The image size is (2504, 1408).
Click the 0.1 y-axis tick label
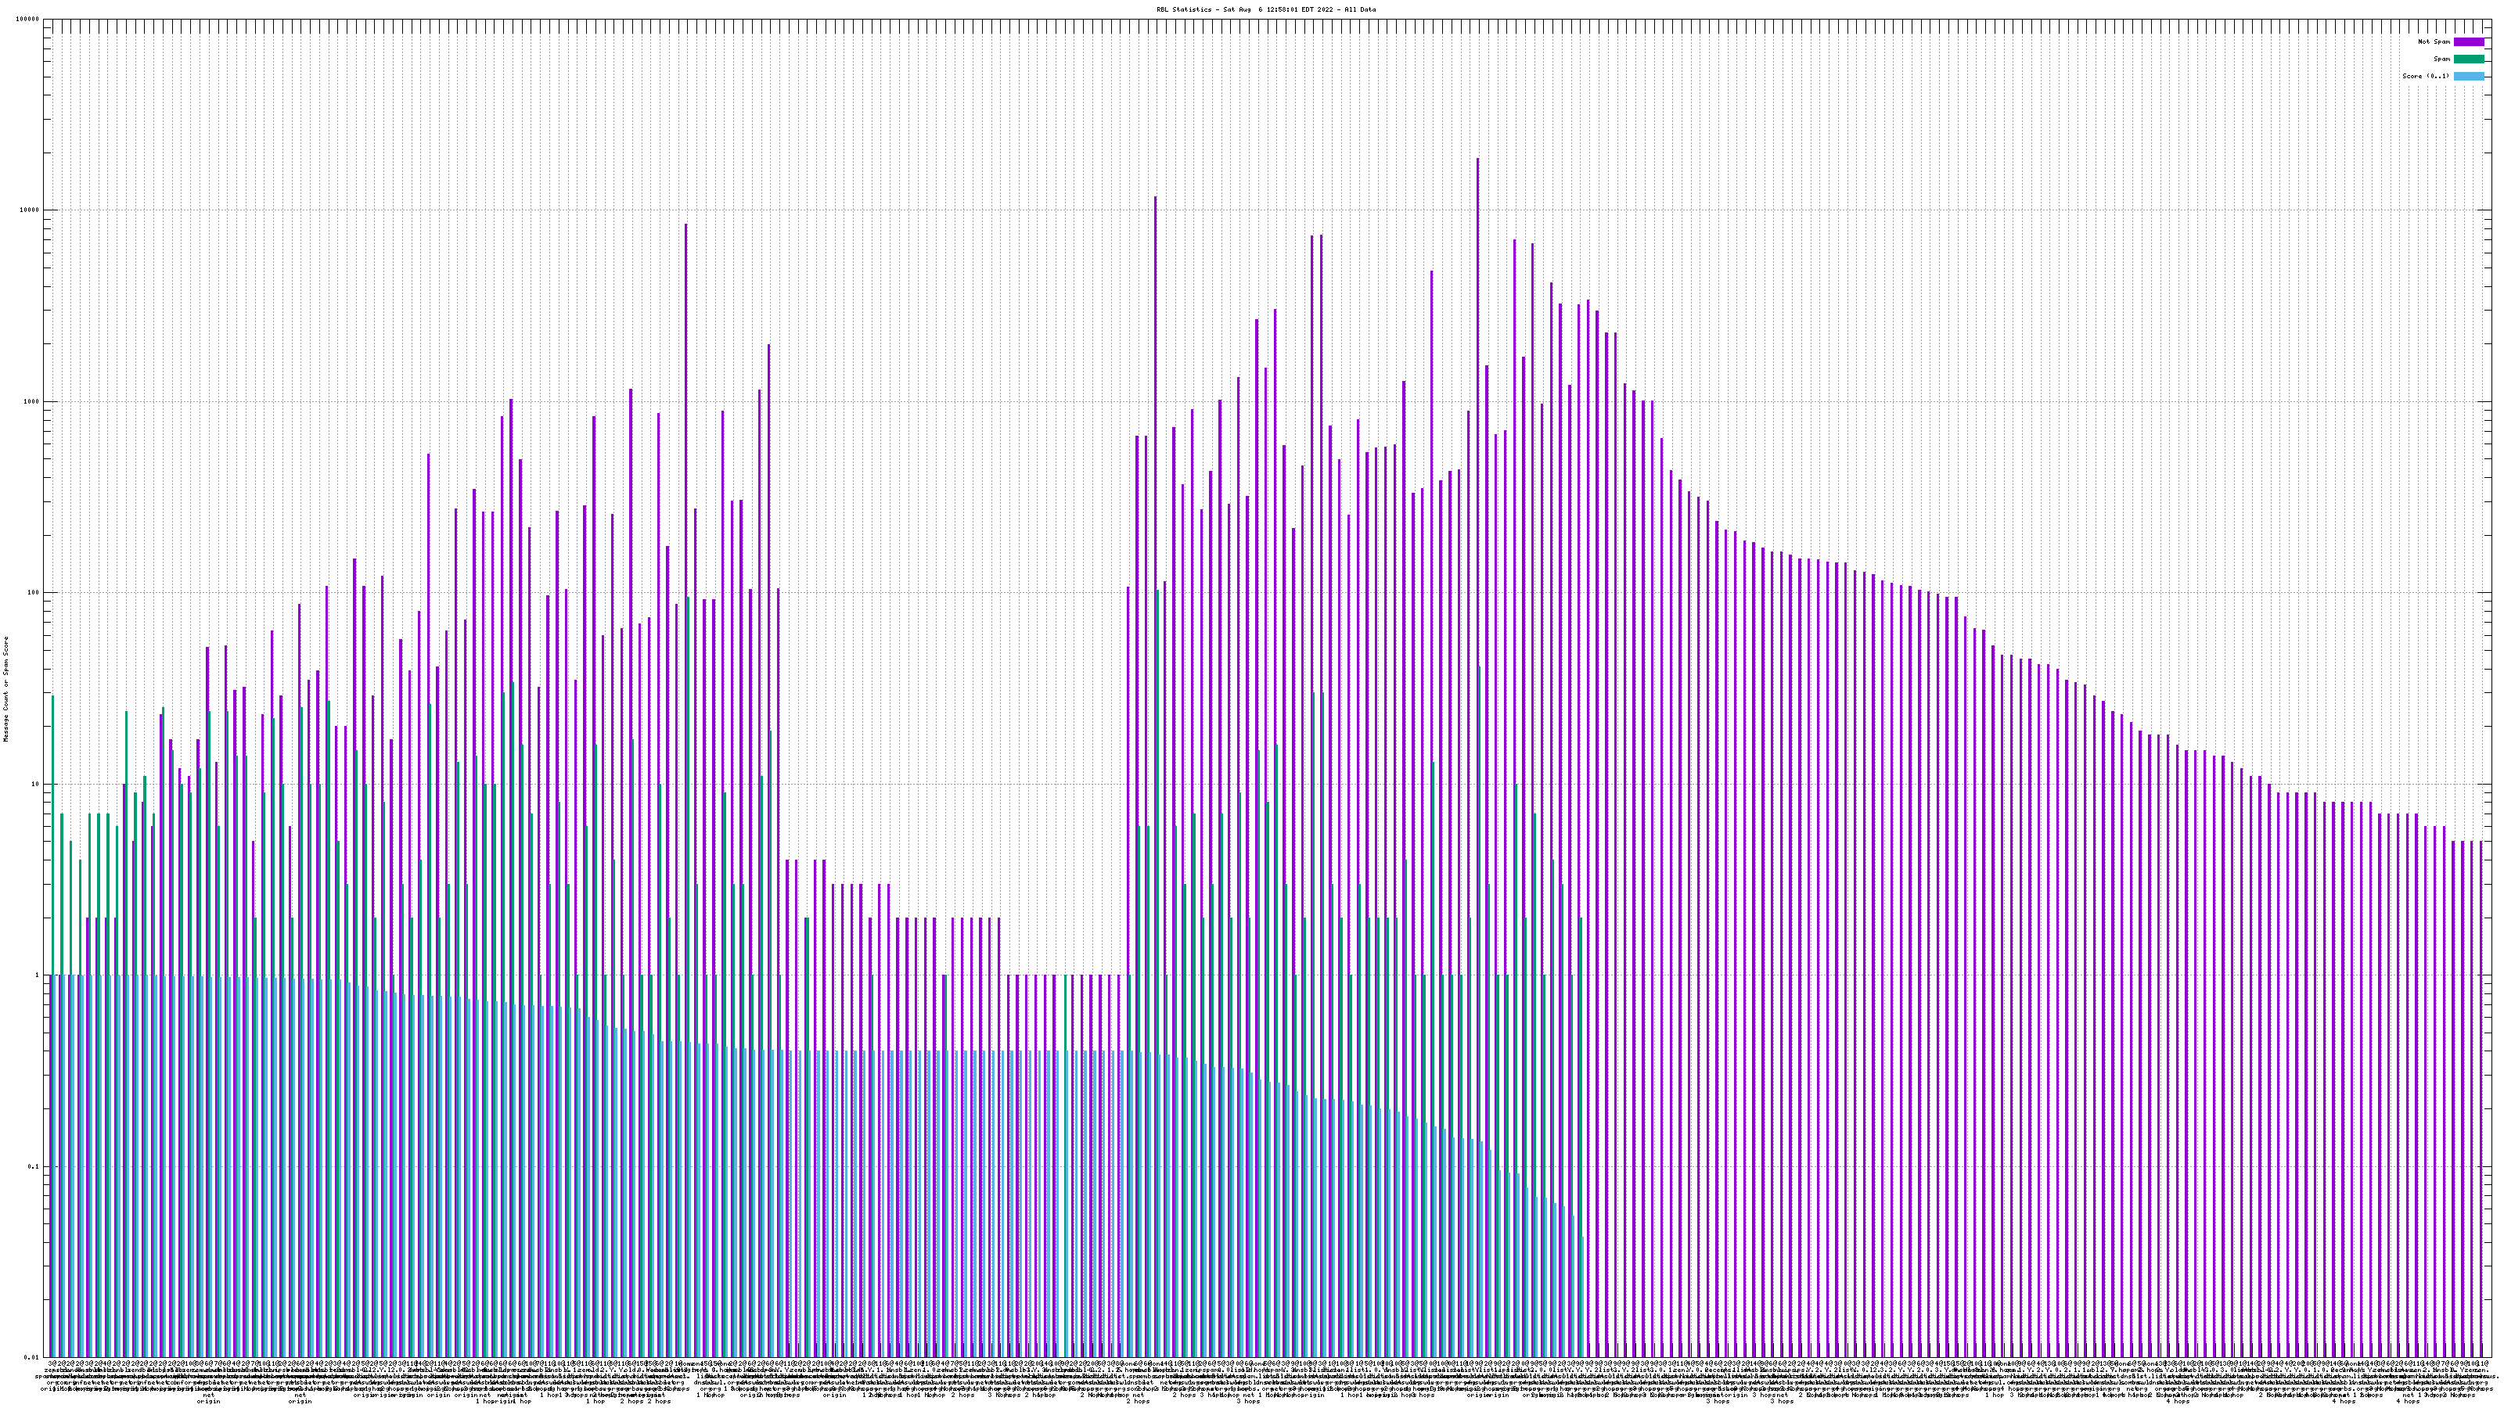pos(34,1166)
